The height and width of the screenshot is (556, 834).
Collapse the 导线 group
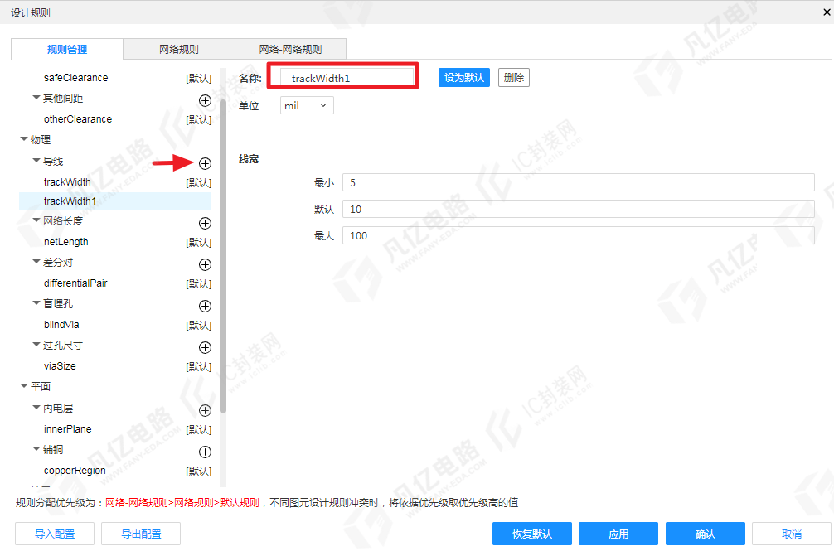[x=36, y=161]
